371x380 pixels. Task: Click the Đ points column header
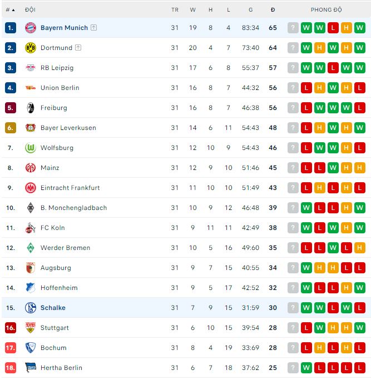click(x=273, y=10)
